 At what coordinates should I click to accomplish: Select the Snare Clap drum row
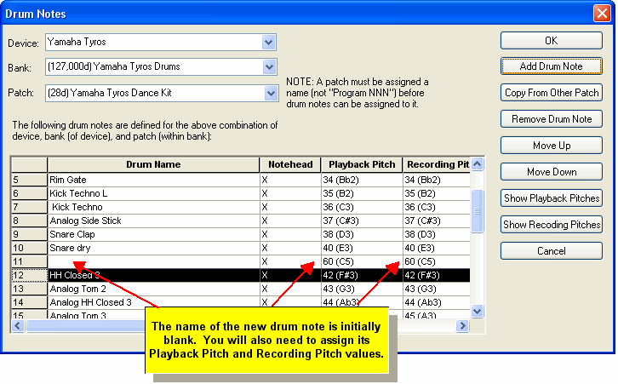153,234
